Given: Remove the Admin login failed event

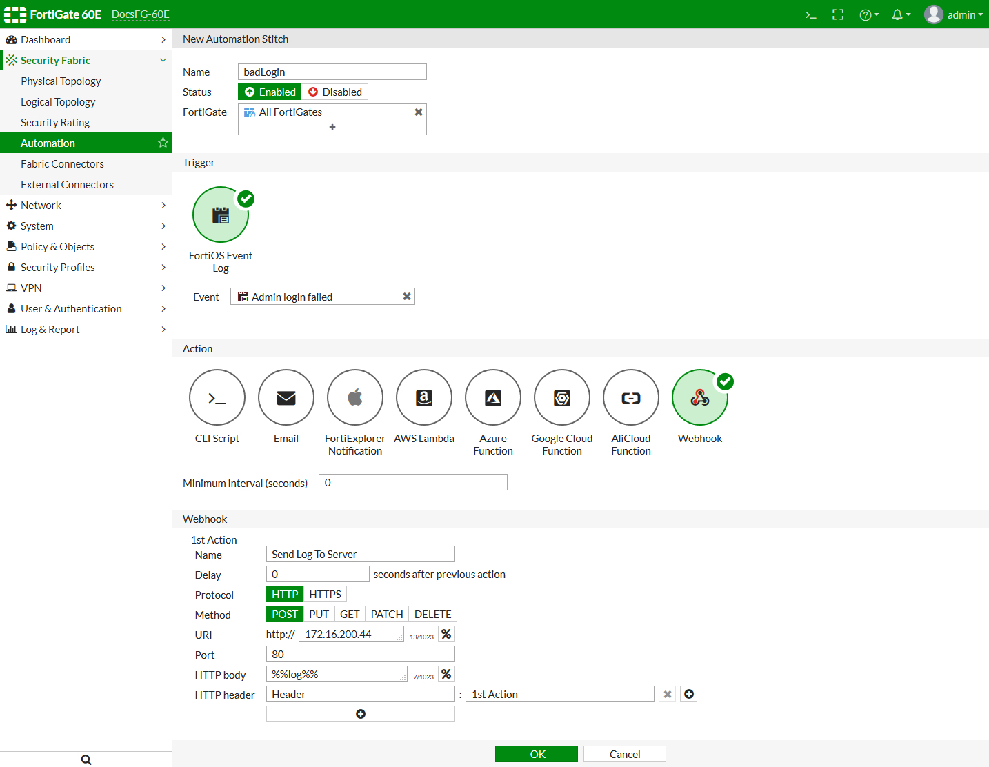Looking at the screenshot, I should coord(407,297).
